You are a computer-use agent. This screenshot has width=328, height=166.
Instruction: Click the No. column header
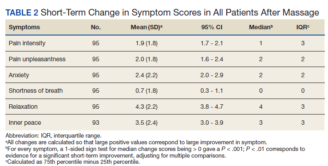[96, 27]
